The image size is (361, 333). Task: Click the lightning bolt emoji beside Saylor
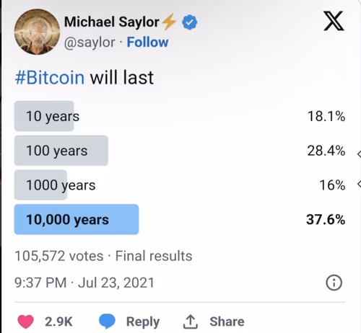pos(169,22)
